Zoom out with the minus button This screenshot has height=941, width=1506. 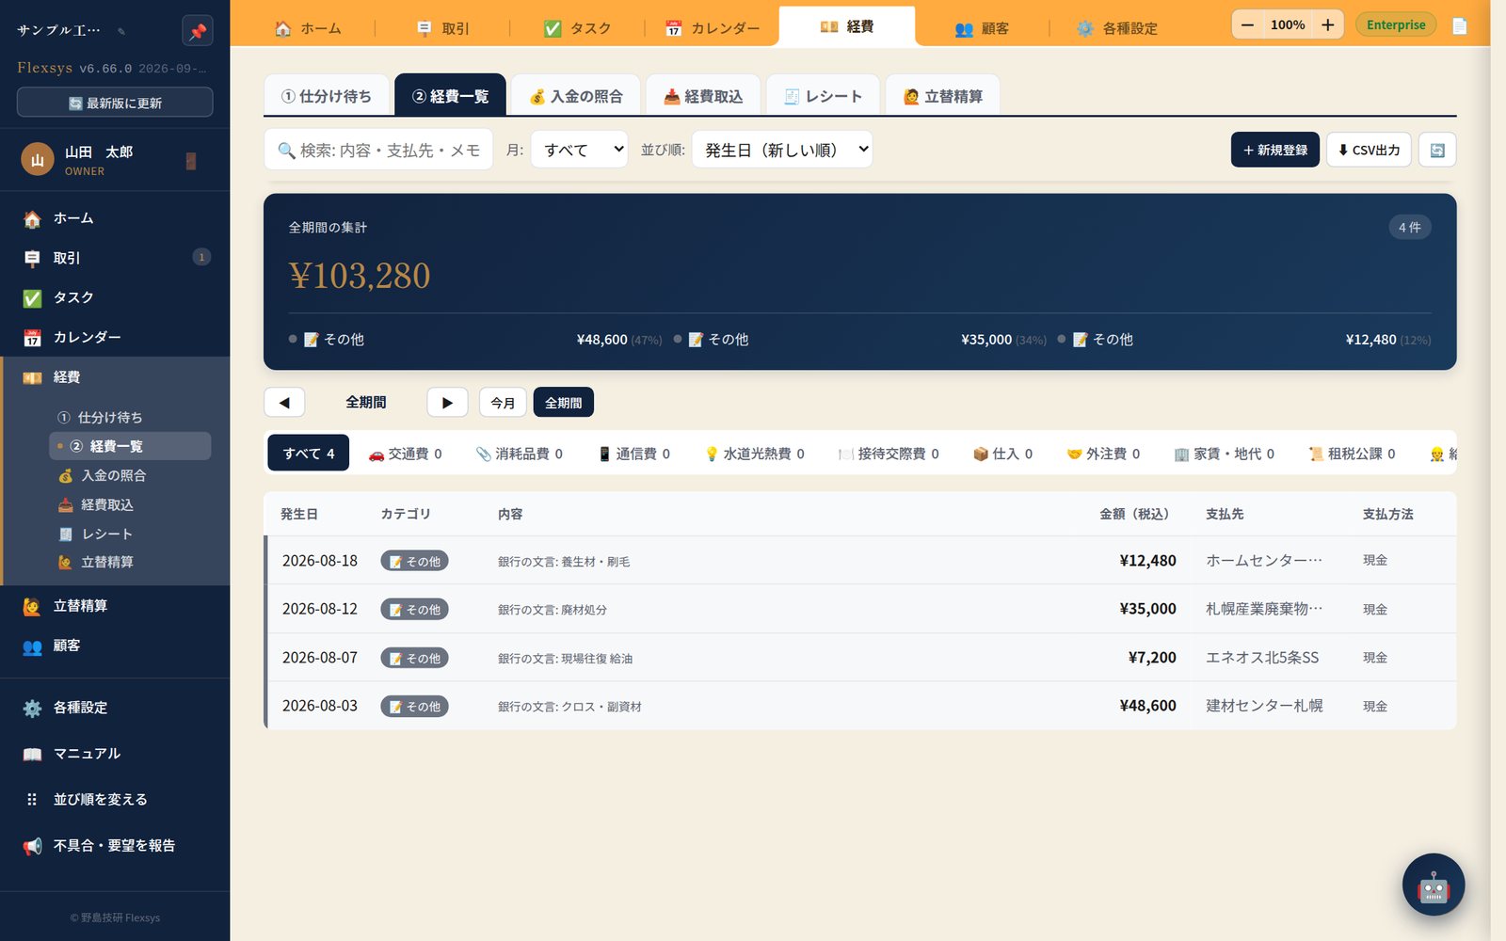[1248, 24]
